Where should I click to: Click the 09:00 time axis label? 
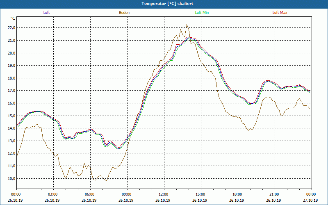127,194
